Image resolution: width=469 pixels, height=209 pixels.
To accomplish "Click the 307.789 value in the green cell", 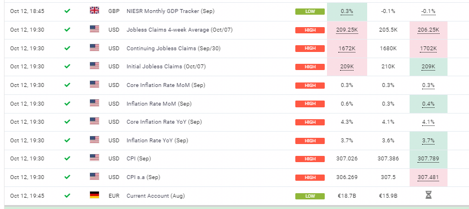I will point(428,159).
